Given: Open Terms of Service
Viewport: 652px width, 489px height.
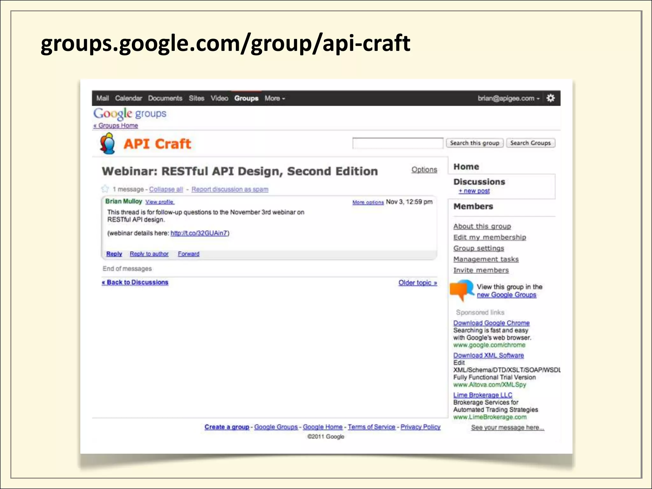Looking at the screenshot, I should coord(371,427).
